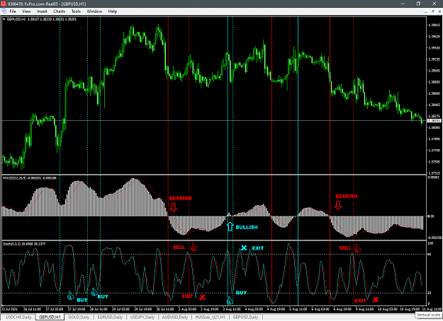The height and width of the screenshot is (321, 443).
Task: Open the Tools menu
Action: pos(76,11)
